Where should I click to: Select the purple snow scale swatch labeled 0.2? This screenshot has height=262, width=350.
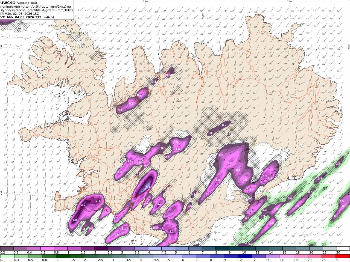coord(7,248)
